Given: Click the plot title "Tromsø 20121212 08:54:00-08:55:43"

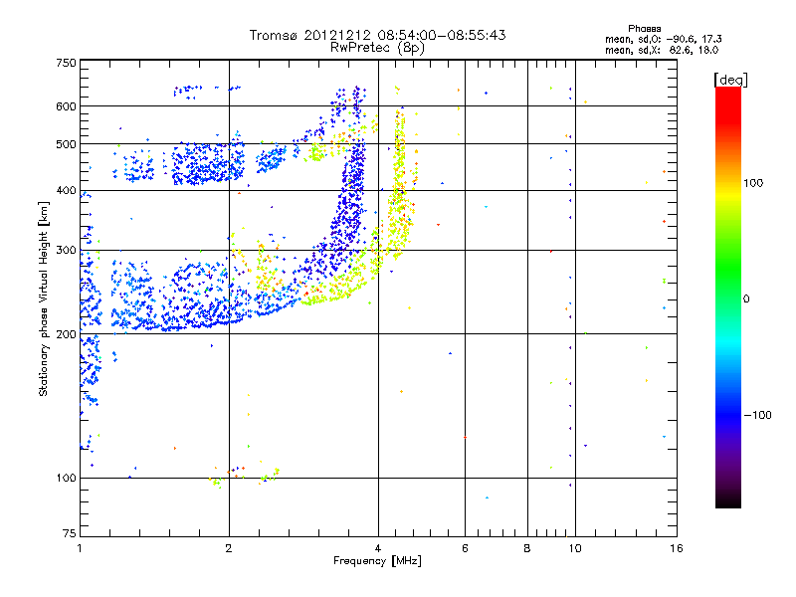Looking at the screenshot, I should (x=377, y=35).
